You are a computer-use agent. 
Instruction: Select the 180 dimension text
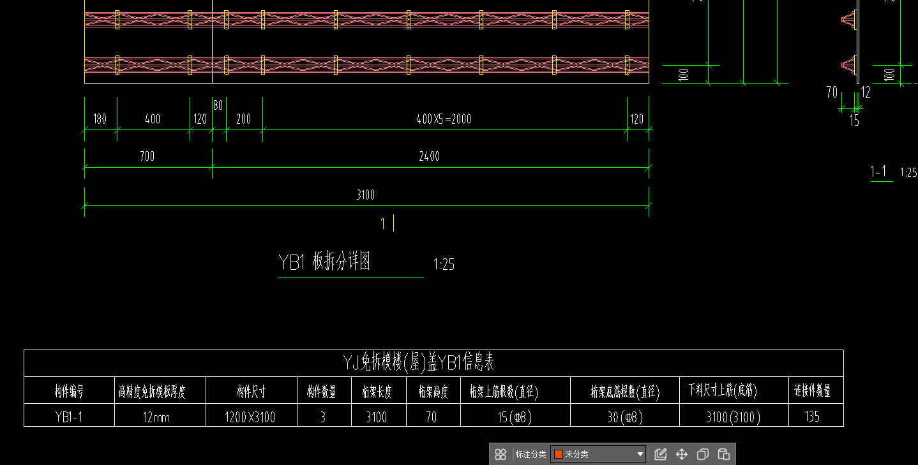[x=100, y=119]
